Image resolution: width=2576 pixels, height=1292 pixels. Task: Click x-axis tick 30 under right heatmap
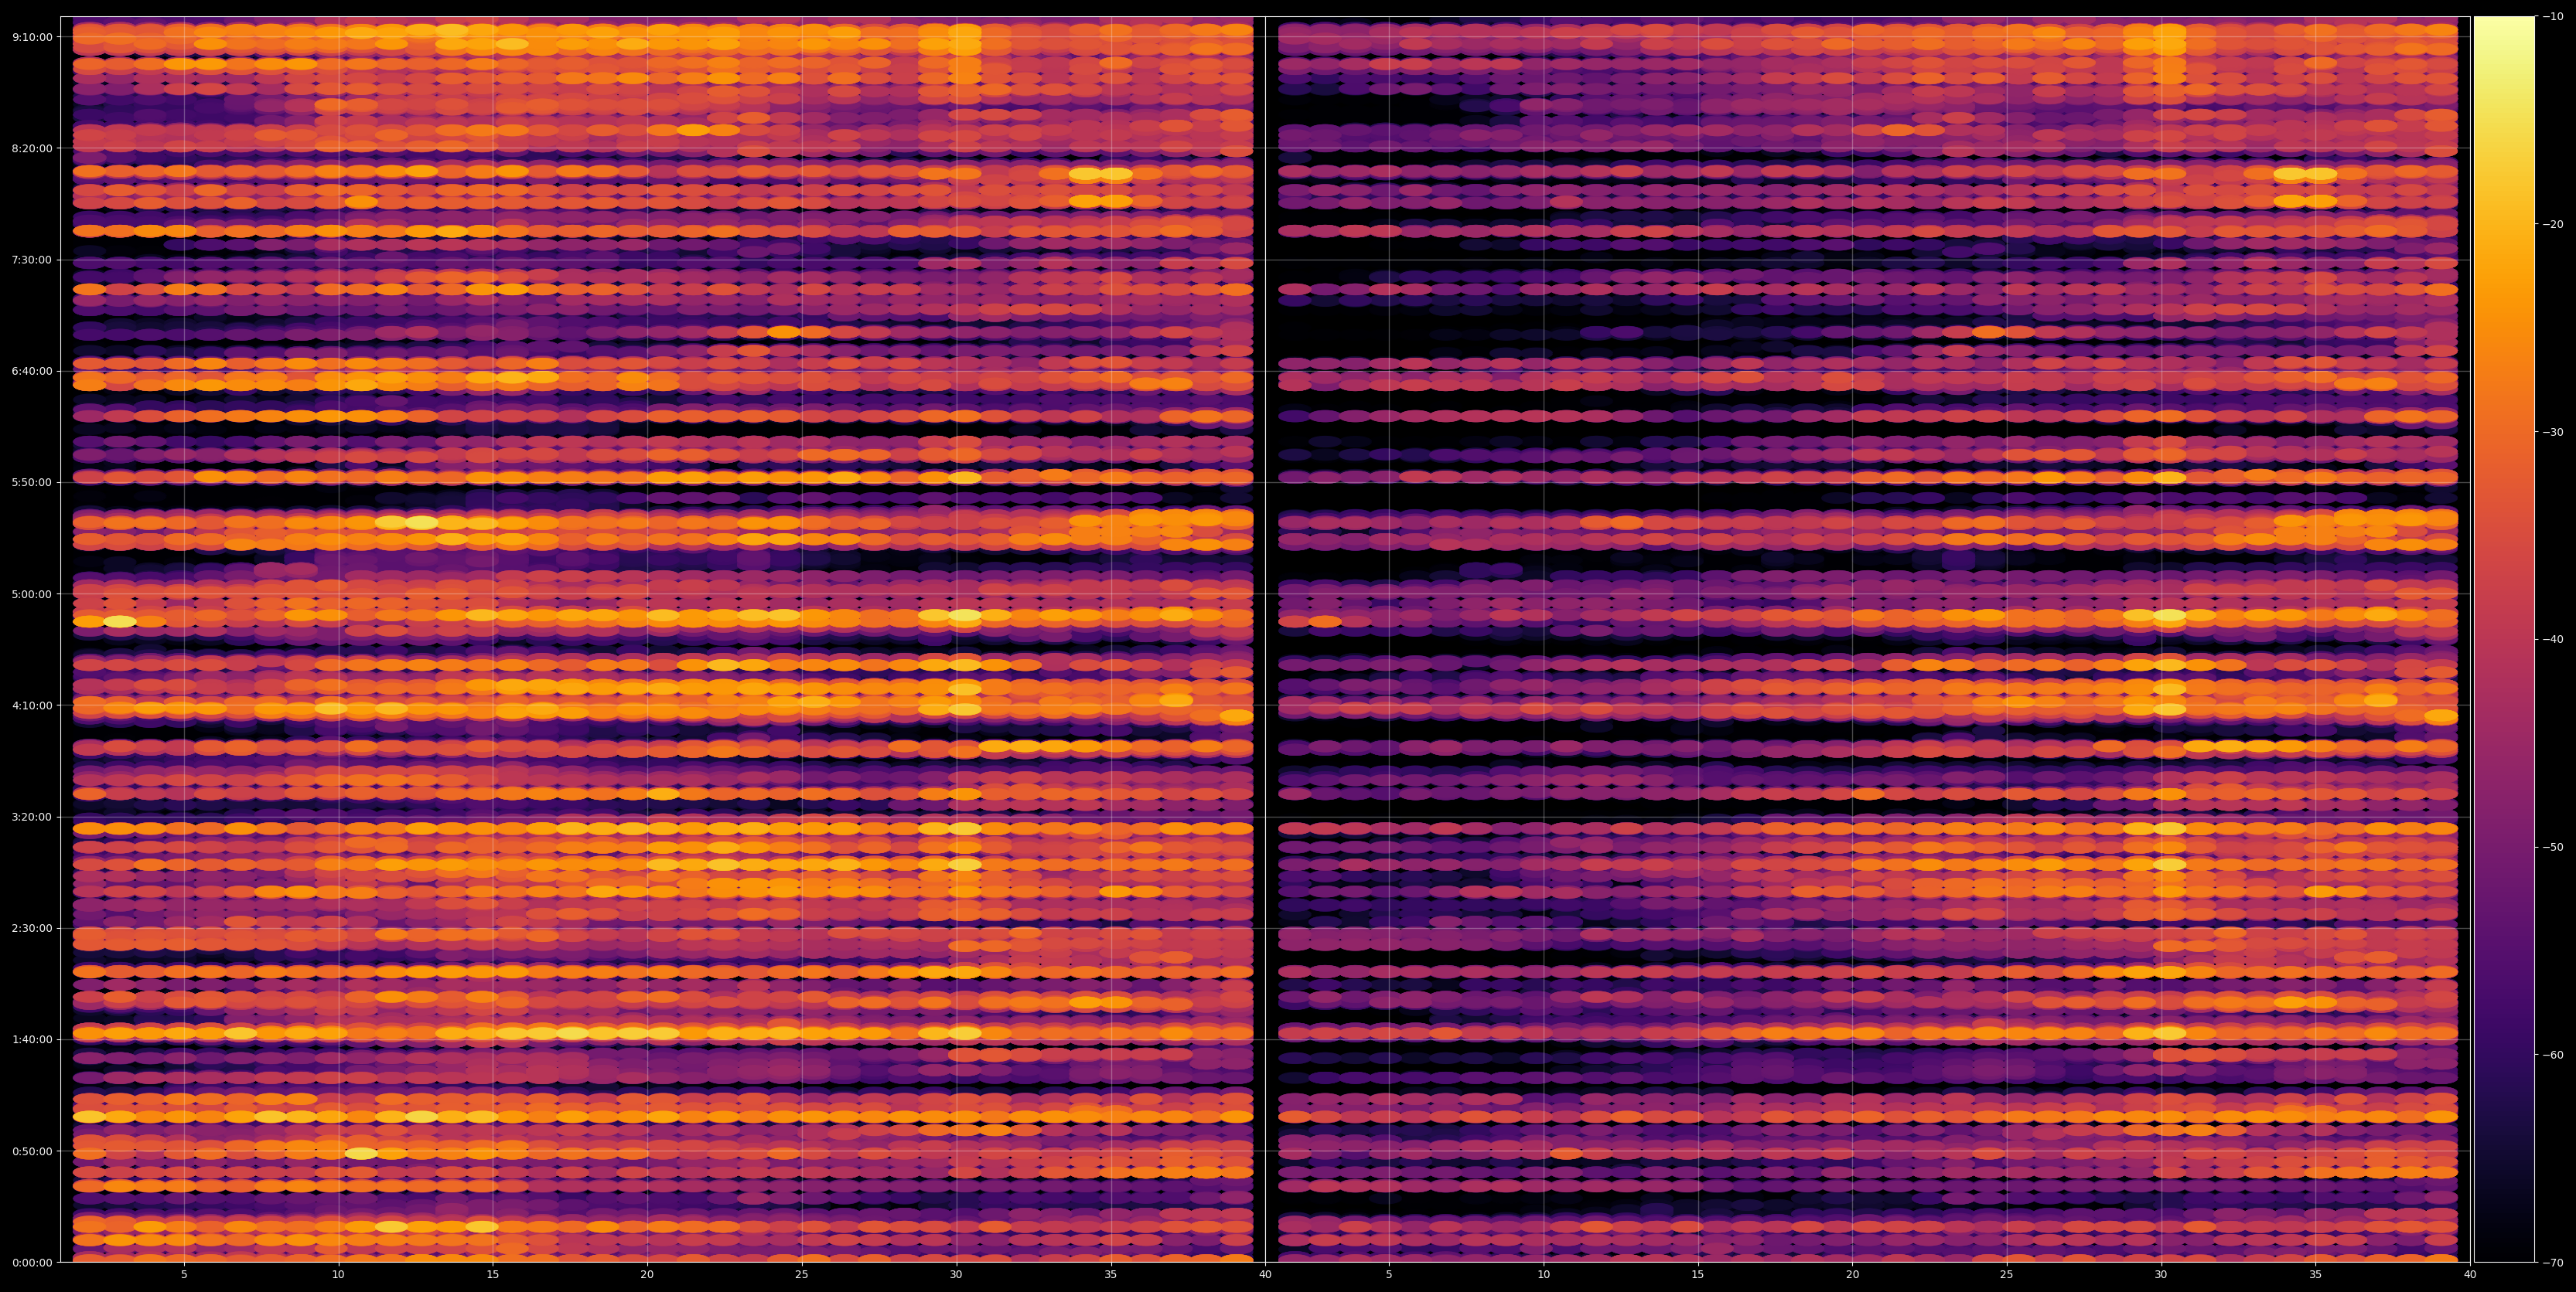2161,1275
